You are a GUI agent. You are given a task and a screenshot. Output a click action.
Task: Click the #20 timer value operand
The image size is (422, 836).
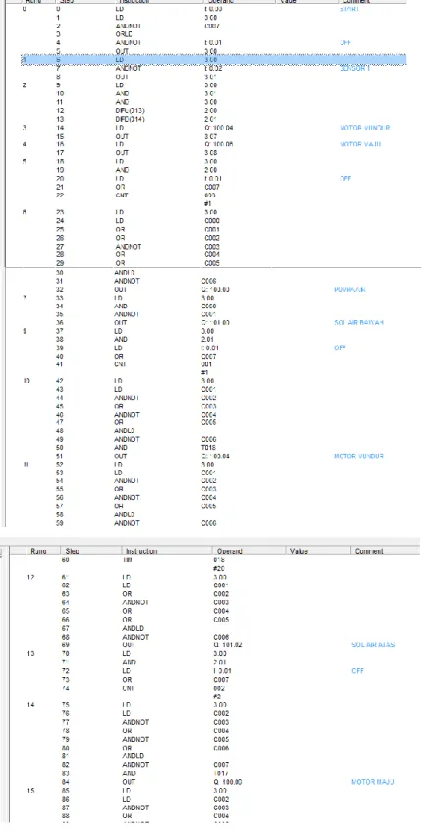(x=218, y=569)
